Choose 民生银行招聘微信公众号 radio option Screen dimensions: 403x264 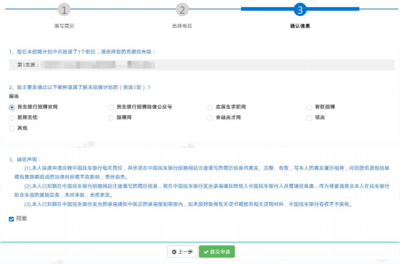(111, 107)
